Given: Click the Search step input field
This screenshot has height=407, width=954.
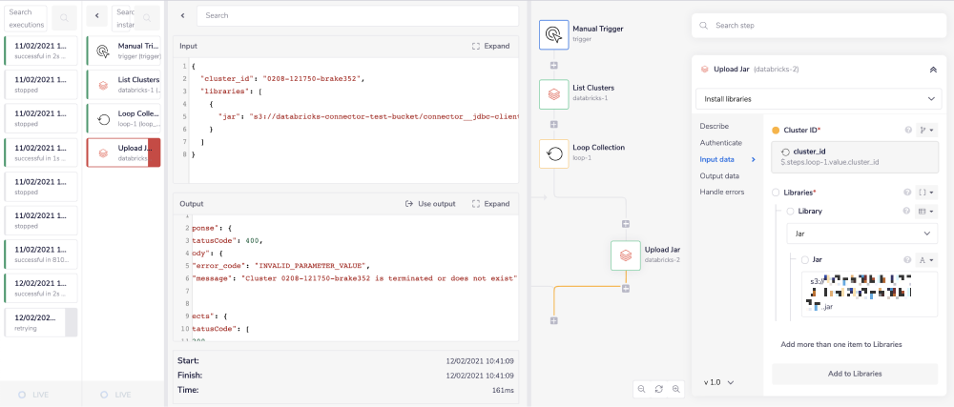Looking at the screenshot, I should click(x=820, y=25).
